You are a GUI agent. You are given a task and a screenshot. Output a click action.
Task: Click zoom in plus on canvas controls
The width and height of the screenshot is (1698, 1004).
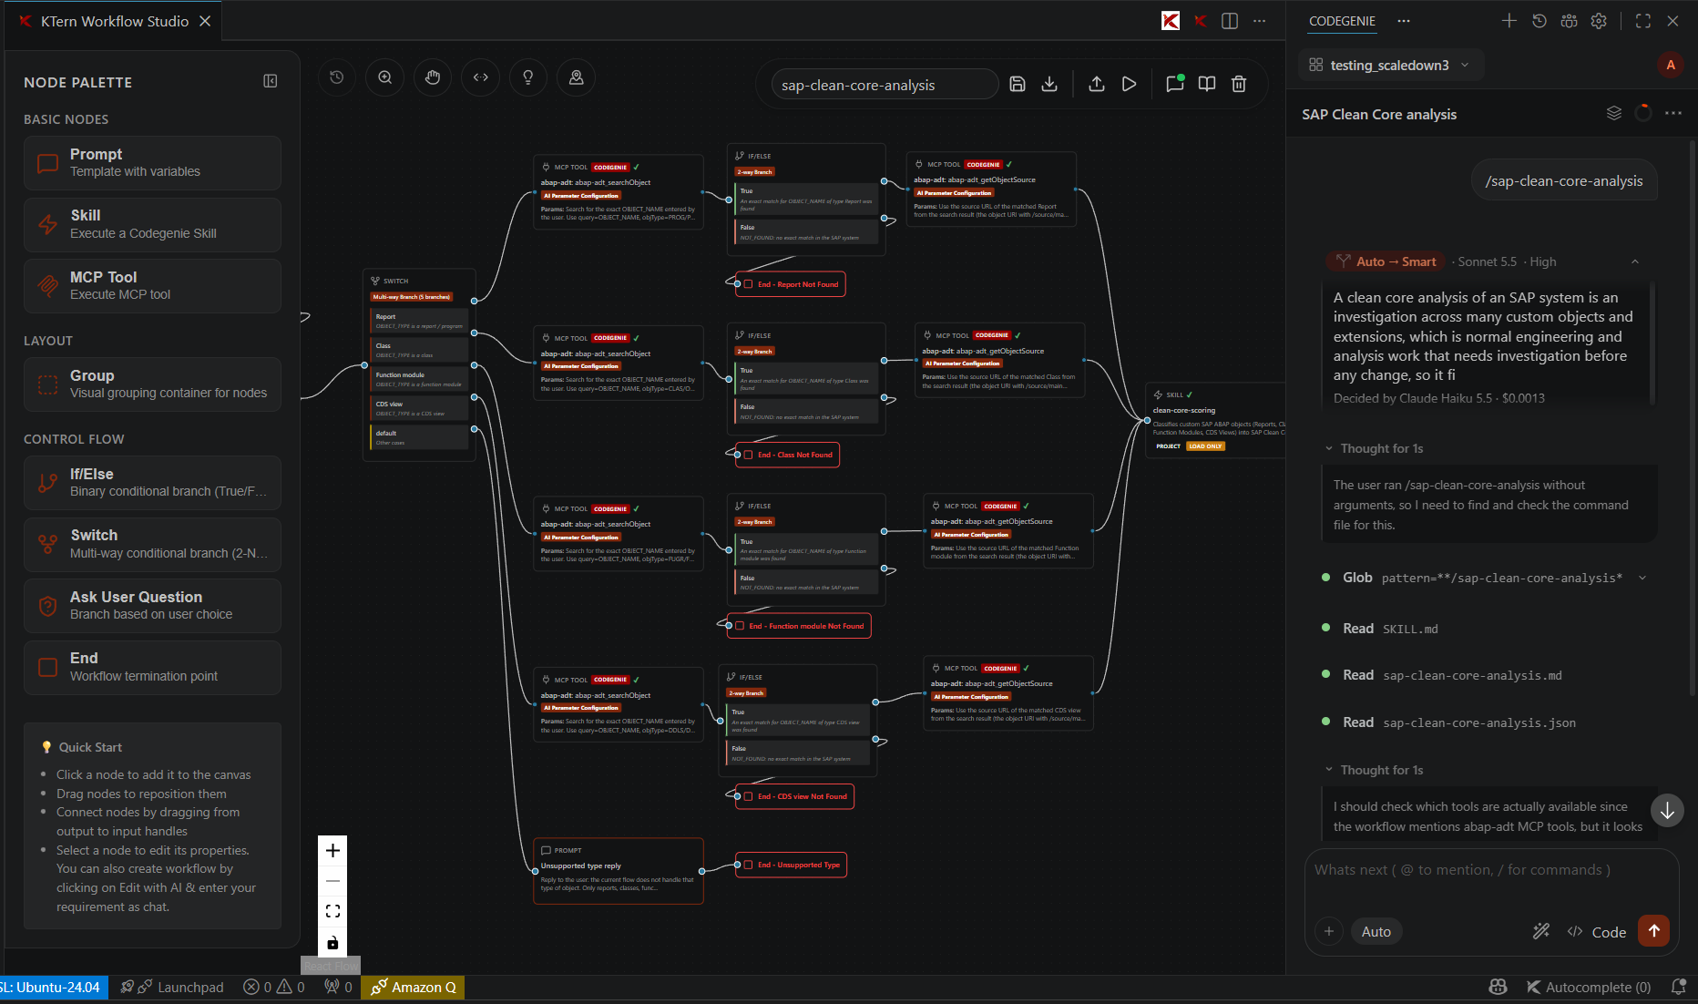(332, 850)
